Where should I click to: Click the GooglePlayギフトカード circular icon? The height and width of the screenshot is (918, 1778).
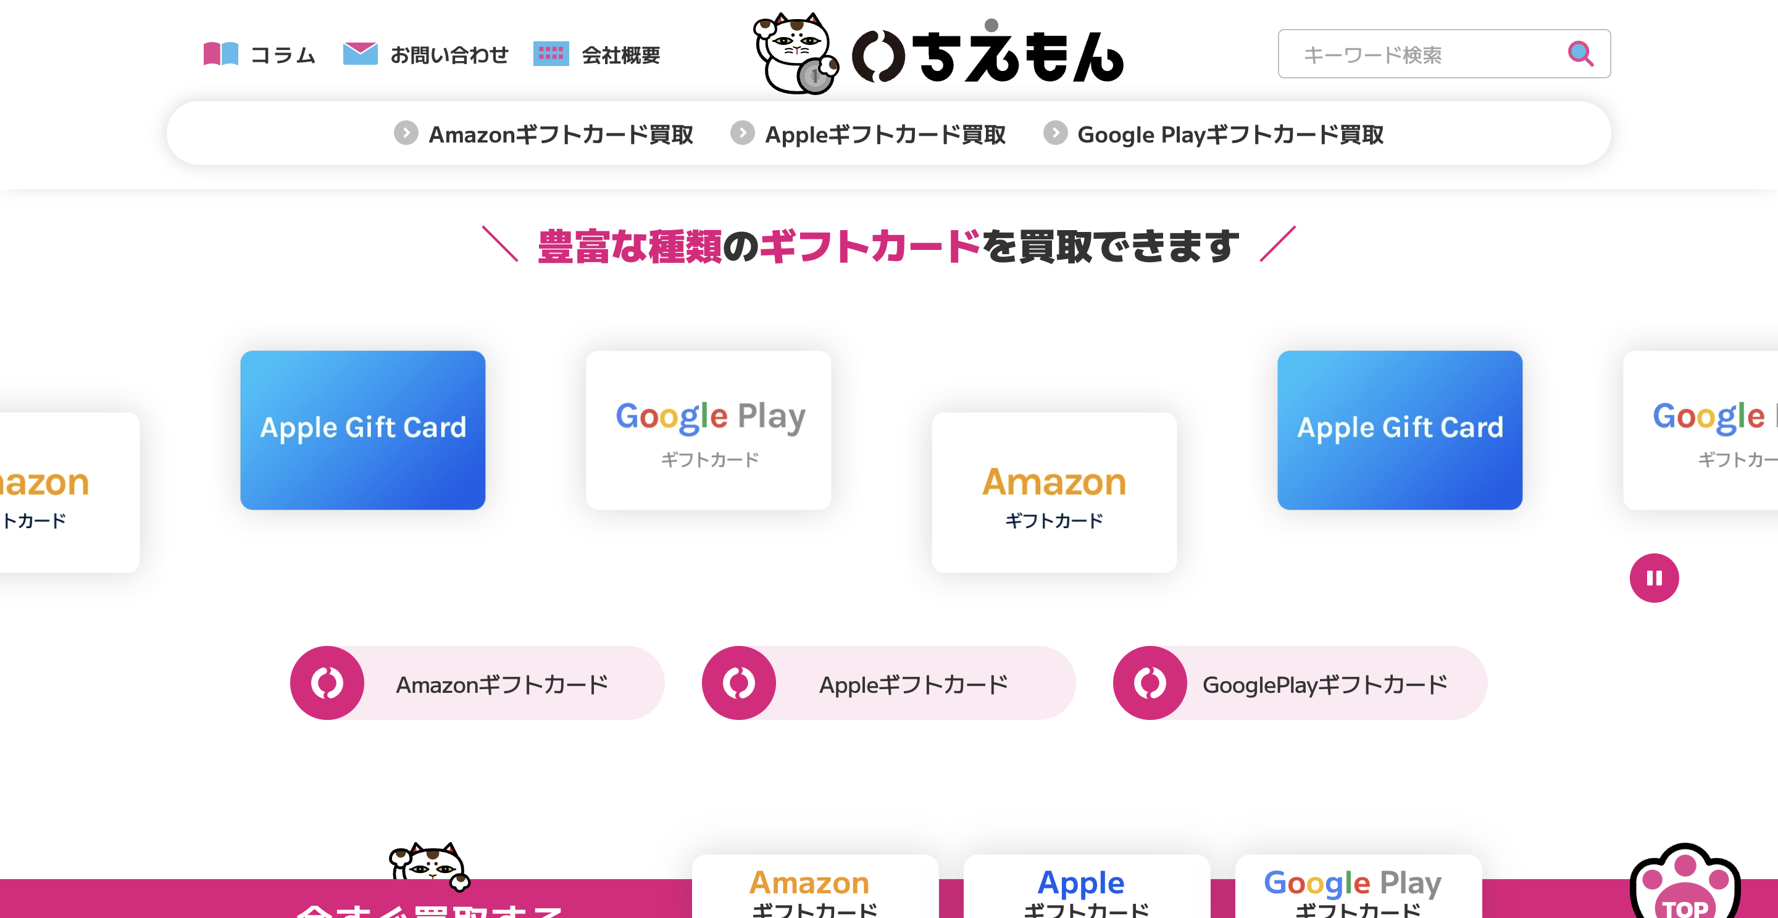[x=1149, y=683]
